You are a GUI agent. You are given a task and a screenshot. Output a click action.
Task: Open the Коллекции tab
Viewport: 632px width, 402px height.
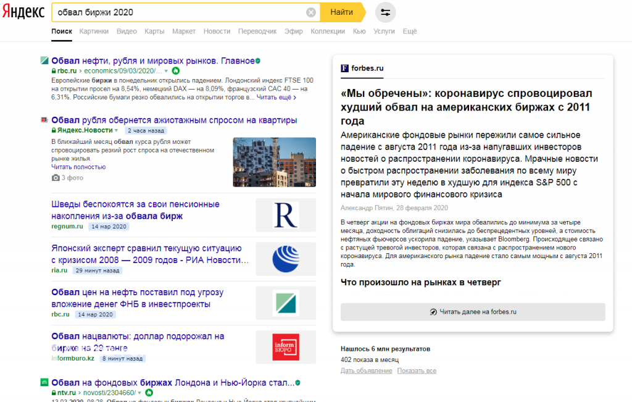point(328,31)
